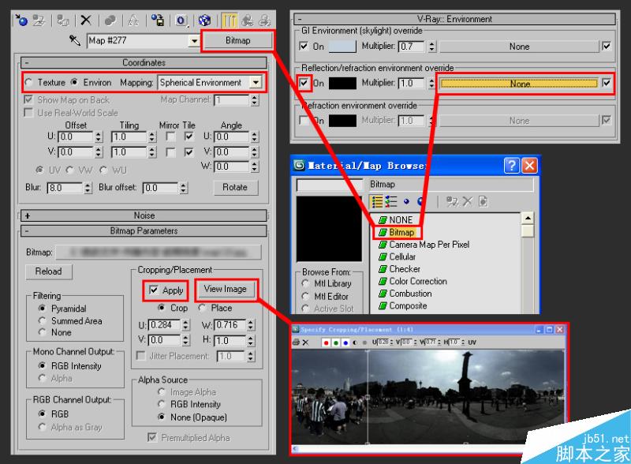Click Delete from Library icon in Browser

[467, 201]
